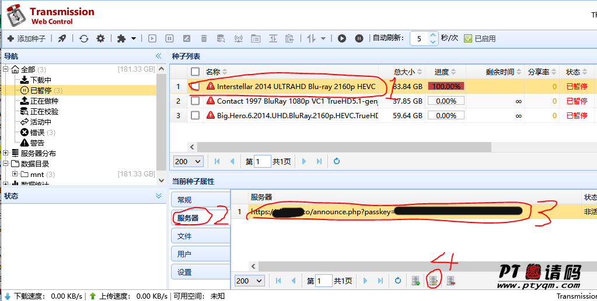Open the torrent list page size dropdown
The height and width of the screenshot is (301, 597).
click(x=188, y=161)
